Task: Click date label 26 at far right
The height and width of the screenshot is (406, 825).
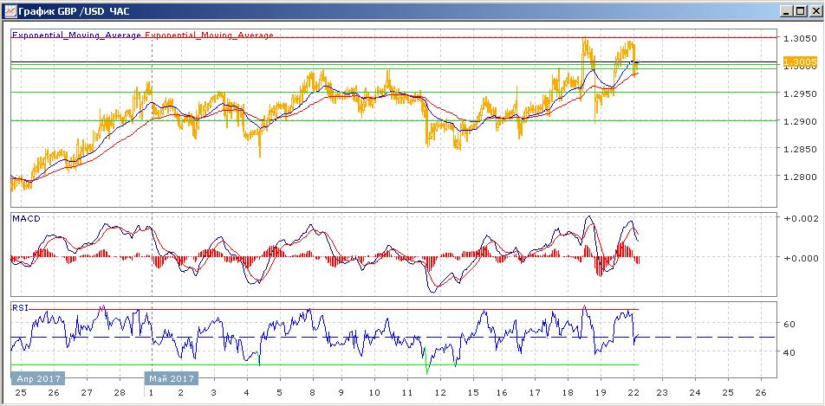Action: [x=759, y=393]
